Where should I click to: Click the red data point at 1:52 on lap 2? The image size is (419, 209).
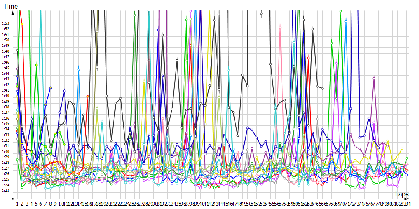click(x=22, y=24)
